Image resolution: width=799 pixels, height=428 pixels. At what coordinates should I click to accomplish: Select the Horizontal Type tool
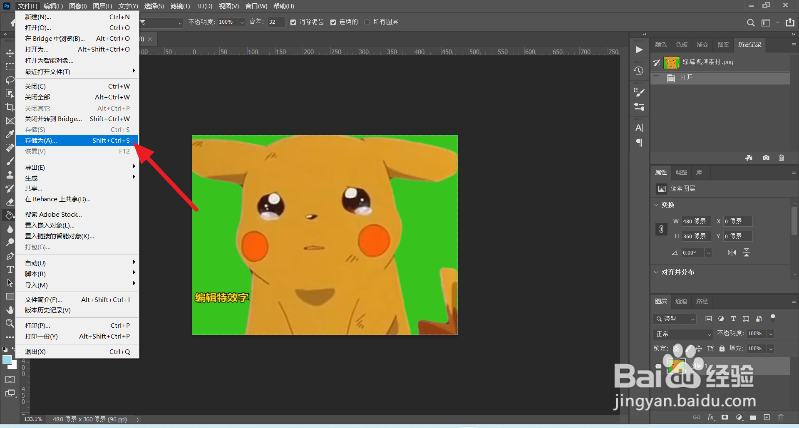[10, 270]
